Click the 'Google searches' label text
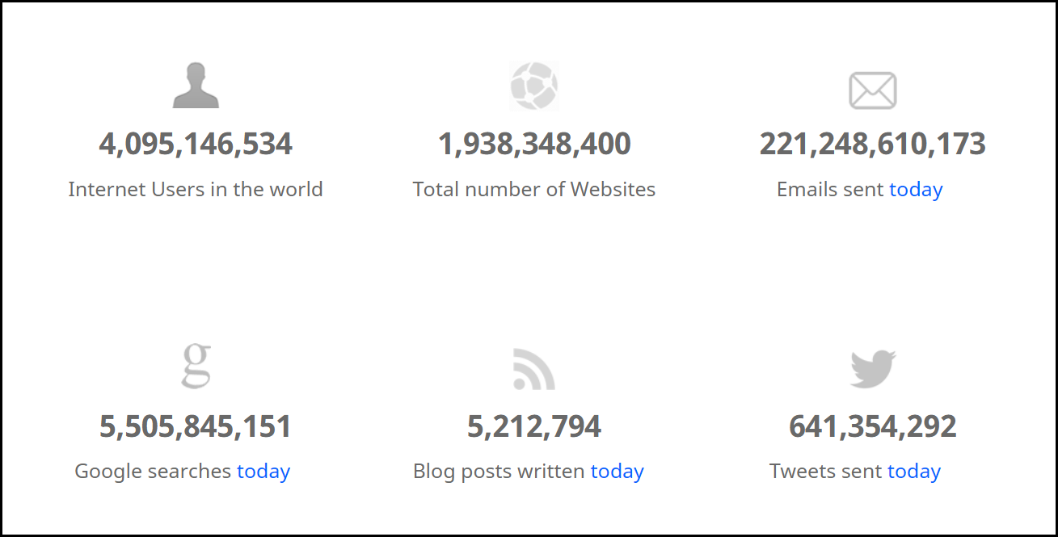This screenshot has width=1058, height=537. coord(153,472)
